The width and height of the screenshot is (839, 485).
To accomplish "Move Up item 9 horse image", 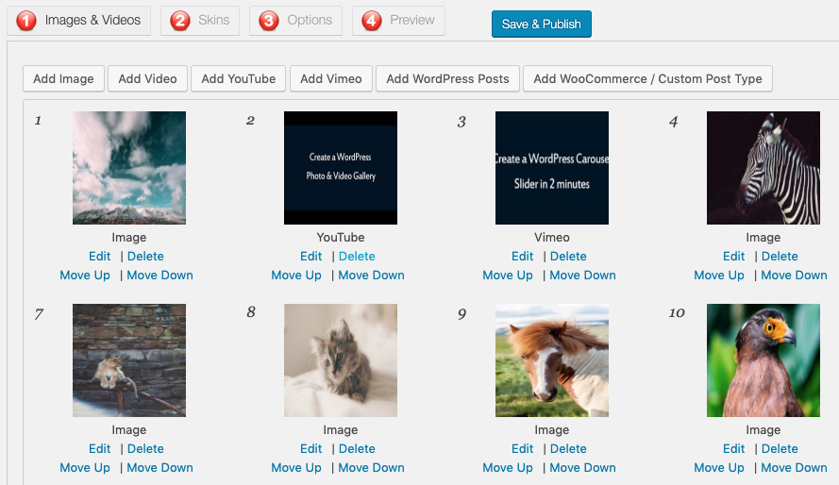I will pos(507,467).
